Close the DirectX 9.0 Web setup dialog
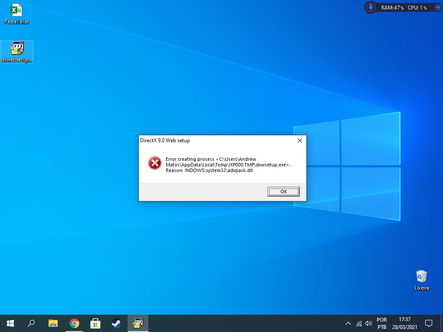This screenshot has height=332, width=443. pos(300,140)
